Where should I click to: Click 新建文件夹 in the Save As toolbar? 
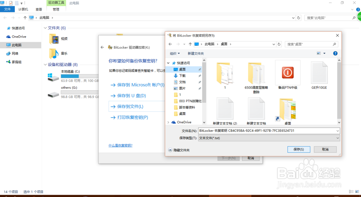195,53
